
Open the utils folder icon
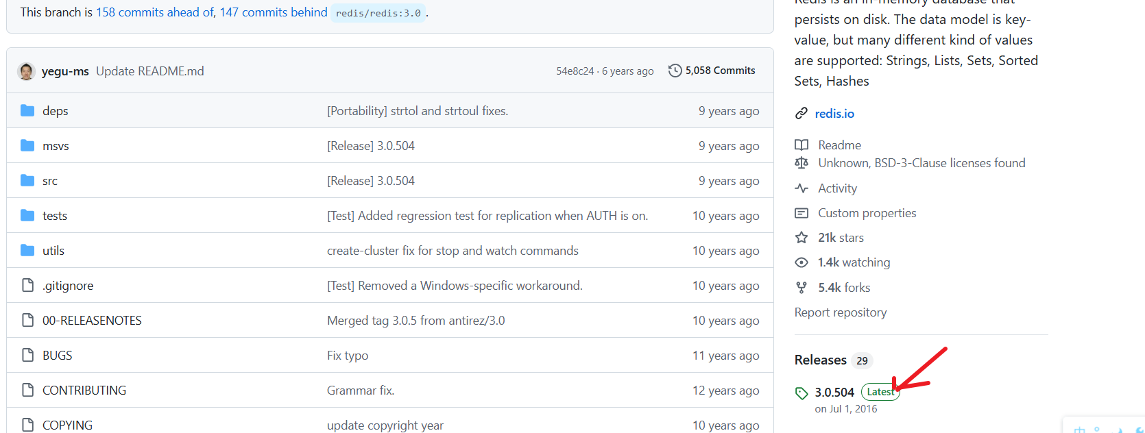(27, 250)
